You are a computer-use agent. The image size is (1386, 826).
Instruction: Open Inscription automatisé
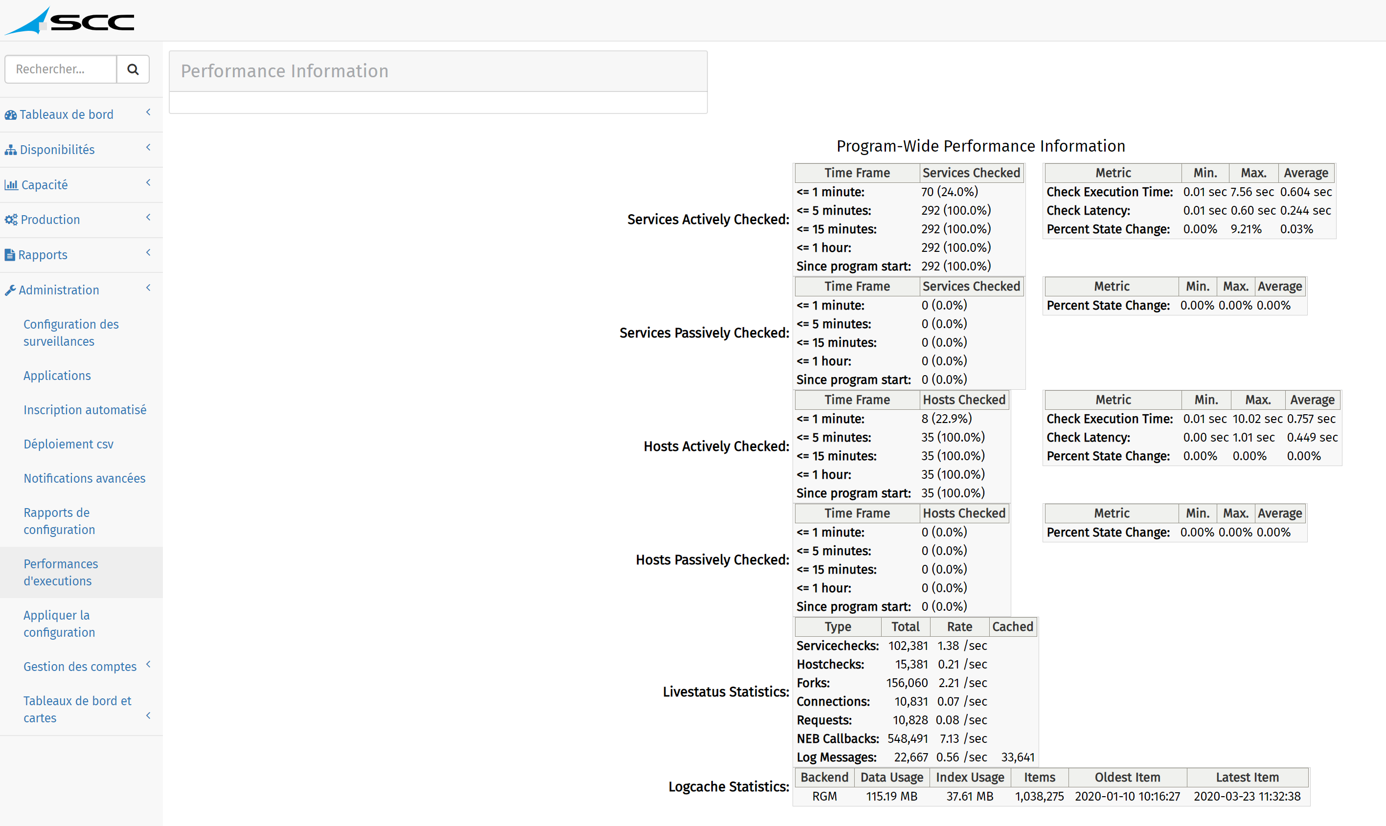click(85, 410)
